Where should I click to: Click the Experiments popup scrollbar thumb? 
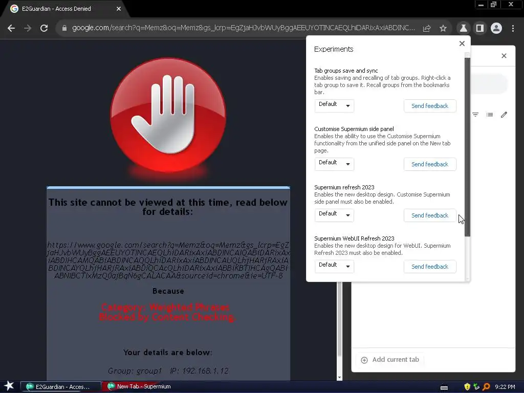coord(467,147)
